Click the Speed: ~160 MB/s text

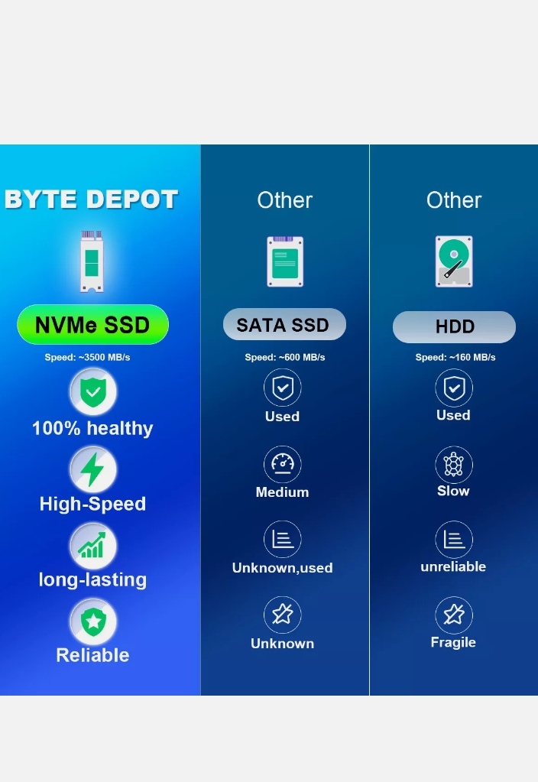point(455,357)
